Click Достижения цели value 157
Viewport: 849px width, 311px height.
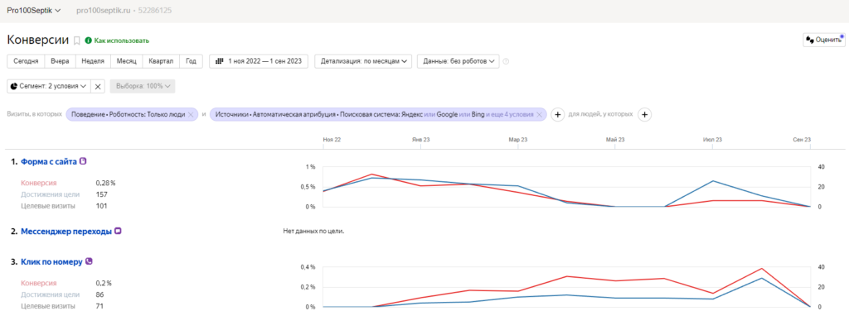[x=102, y=194]
